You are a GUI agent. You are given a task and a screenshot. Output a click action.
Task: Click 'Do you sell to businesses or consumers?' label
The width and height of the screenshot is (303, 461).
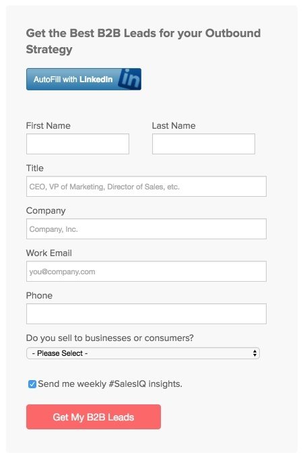tap(110, 338)
